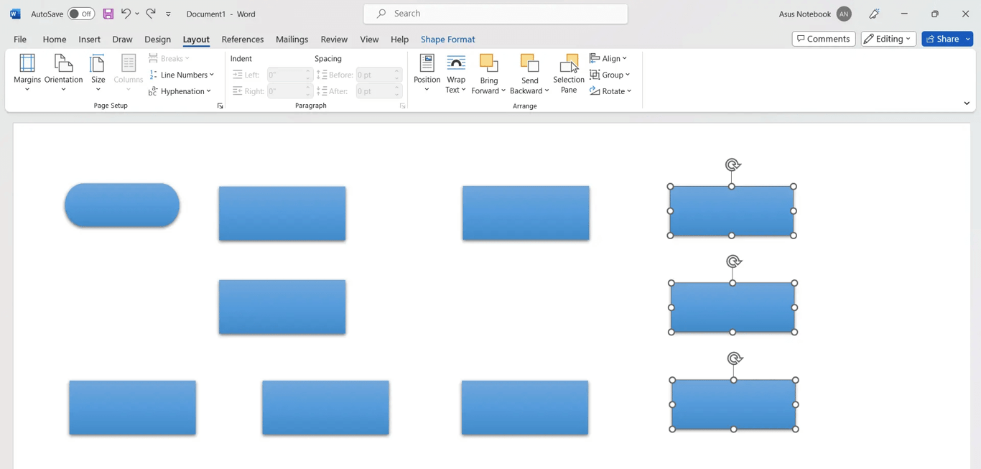The width and height of the screenshot is (981, 469).
Task: Click the rotation handle of the middle selected rectangle
Action: pyautogui.click(x=733, y=261)
